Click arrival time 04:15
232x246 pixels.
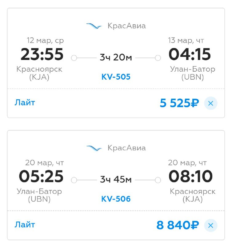190,54
